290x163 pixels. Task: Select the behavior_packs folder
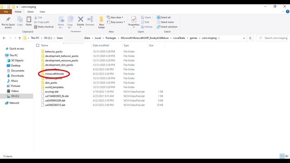pos(53,52)
